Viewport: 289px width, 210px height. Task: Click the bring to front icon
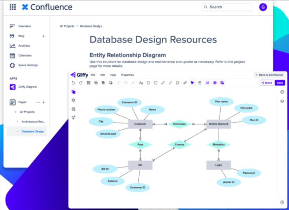click(x=103, y=83)
